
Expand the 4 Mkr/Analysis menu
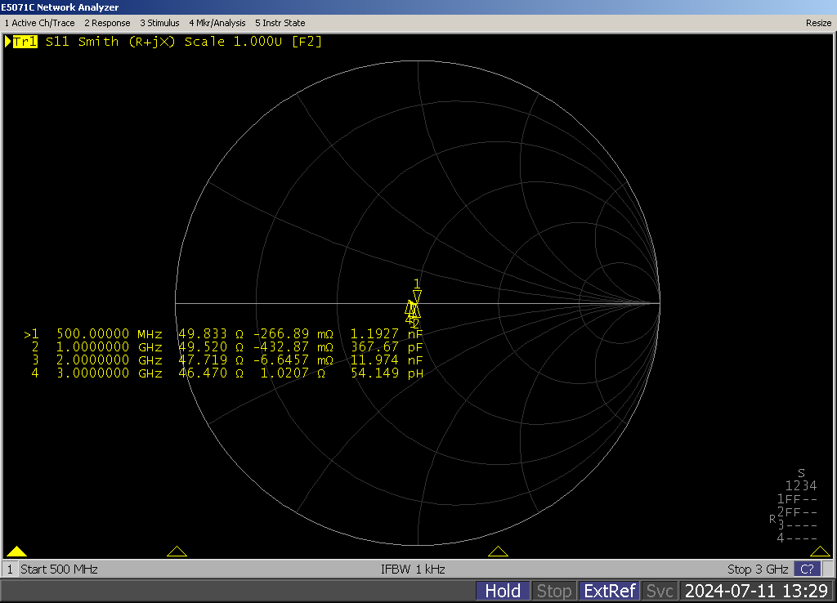click(217, 23)
